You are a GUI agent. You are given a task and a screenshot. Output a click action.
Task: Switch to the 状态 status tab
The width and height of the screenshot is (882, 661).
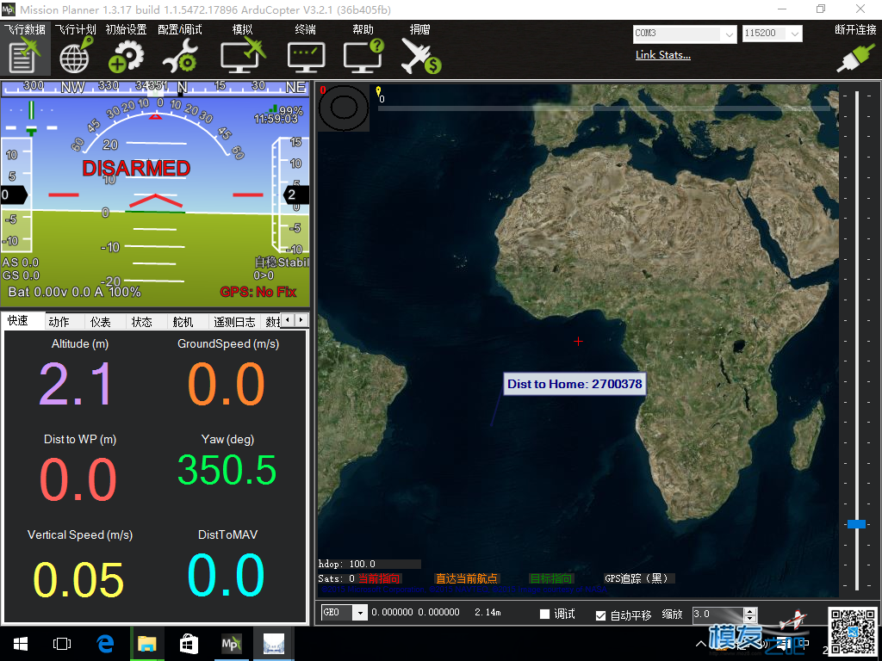142,322
